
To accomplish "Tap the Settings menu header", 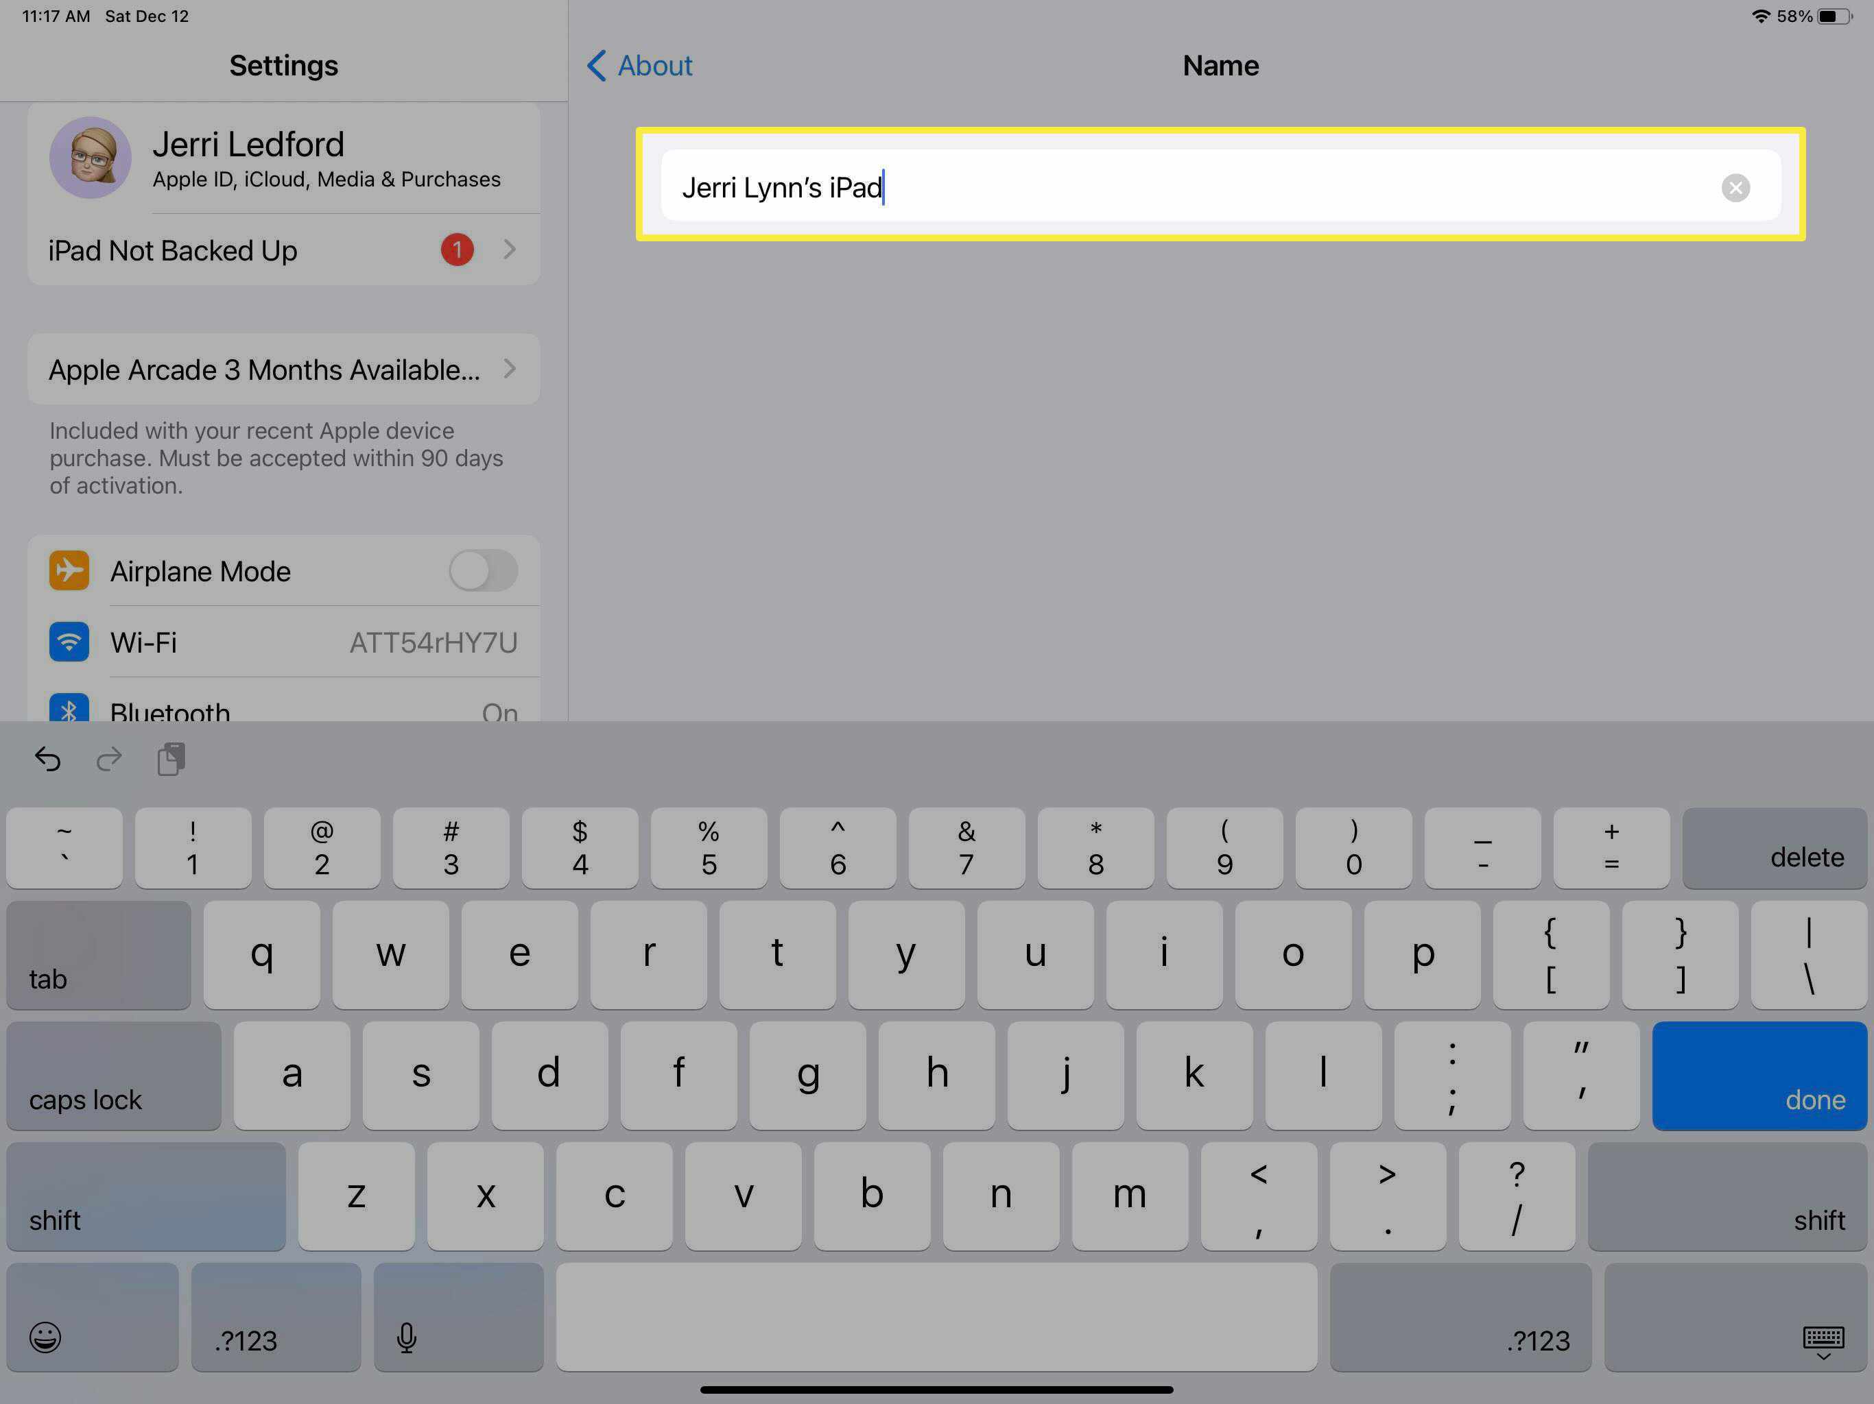I will (285, 65).
